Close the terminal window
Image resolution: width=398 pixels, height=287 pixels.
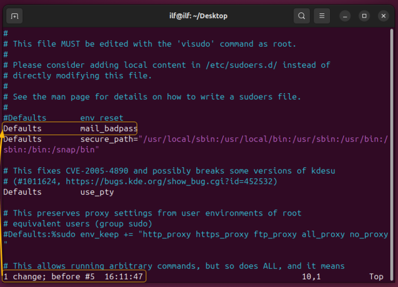pos(383,16)
